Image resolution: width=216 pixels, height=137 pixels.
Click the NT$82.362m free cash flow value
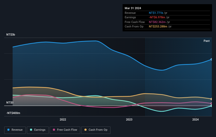[157, 22]
